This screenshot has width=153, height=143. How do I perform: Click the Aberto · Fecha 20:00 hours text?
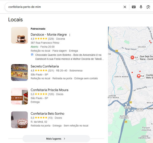(43, 47)
